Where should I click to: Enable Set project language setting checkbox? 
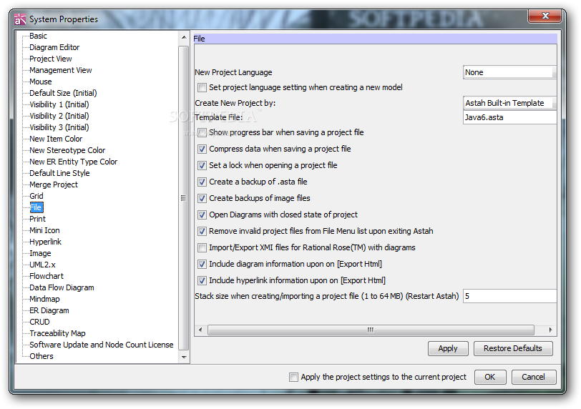(202, 88)
